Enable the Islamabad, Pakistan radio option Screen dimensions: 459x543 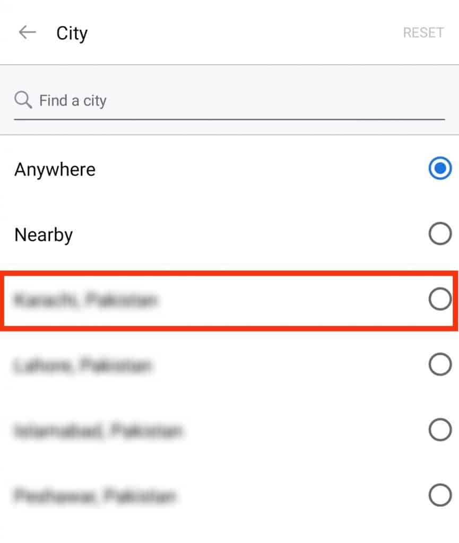(440, 431)
